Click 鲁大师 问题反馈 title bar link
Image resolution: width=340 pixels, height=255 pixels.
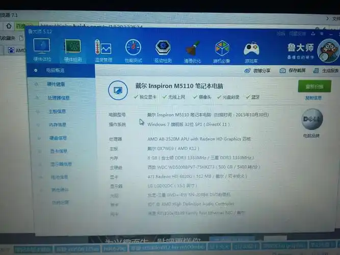pos(297,34)
